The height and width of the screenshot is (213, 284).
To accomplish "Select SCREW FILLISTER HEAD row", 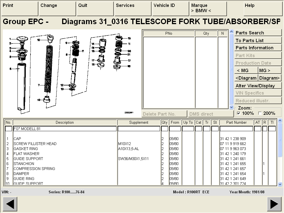I will coord(141,144).
